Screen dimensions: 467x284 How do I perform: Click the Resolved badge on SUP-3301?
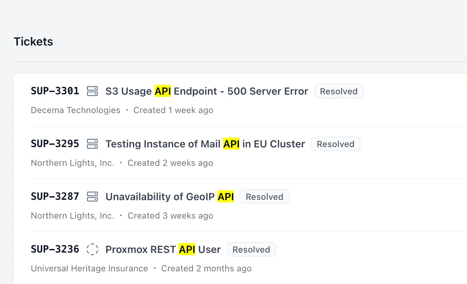tap(338, 91)
